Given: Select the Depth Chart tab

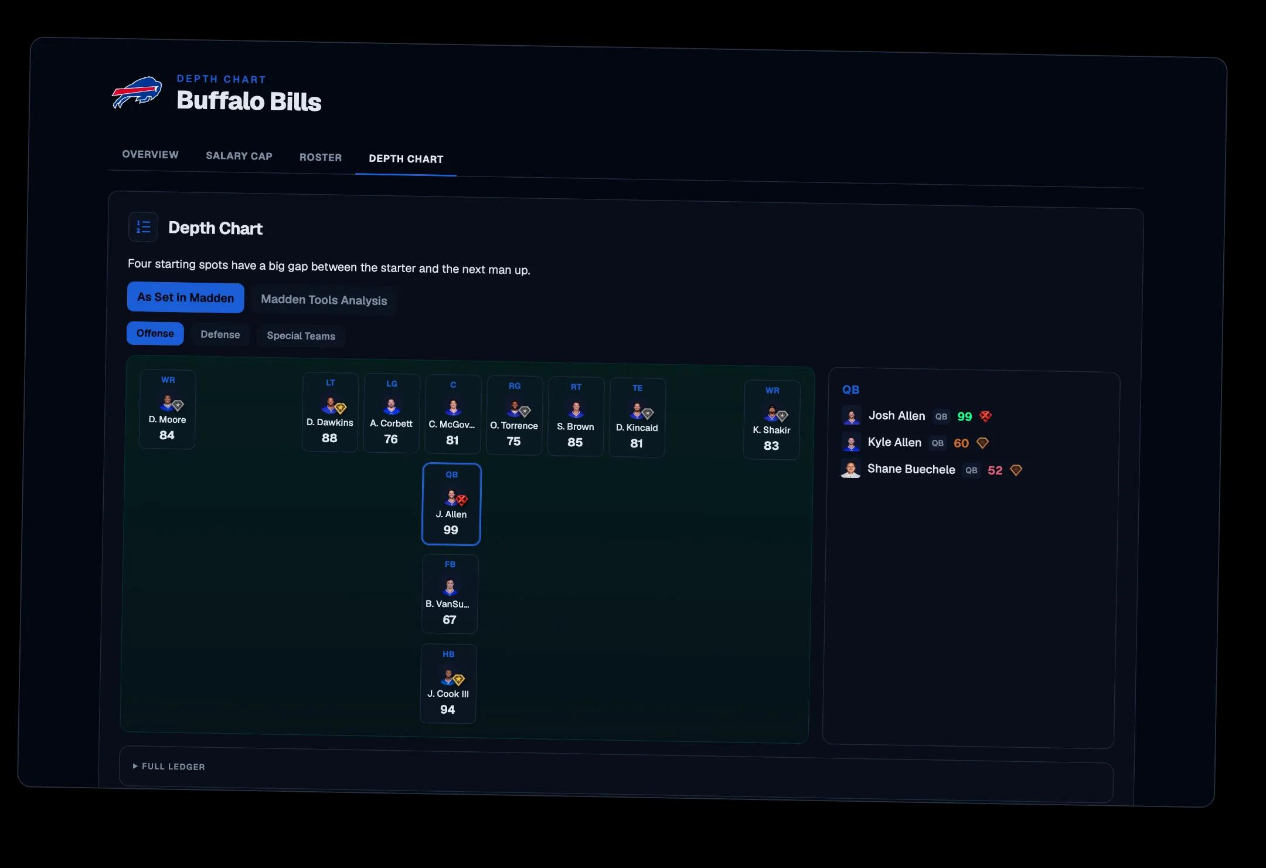Looking at the screenshot, I should tap(406, 159).
